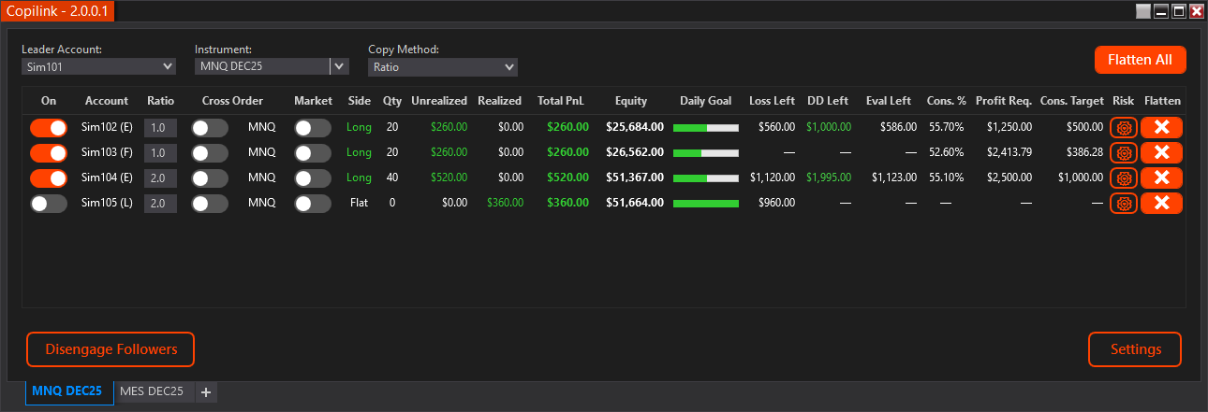
Task: Click the Flatten All button
Action: pos(1140,60)
